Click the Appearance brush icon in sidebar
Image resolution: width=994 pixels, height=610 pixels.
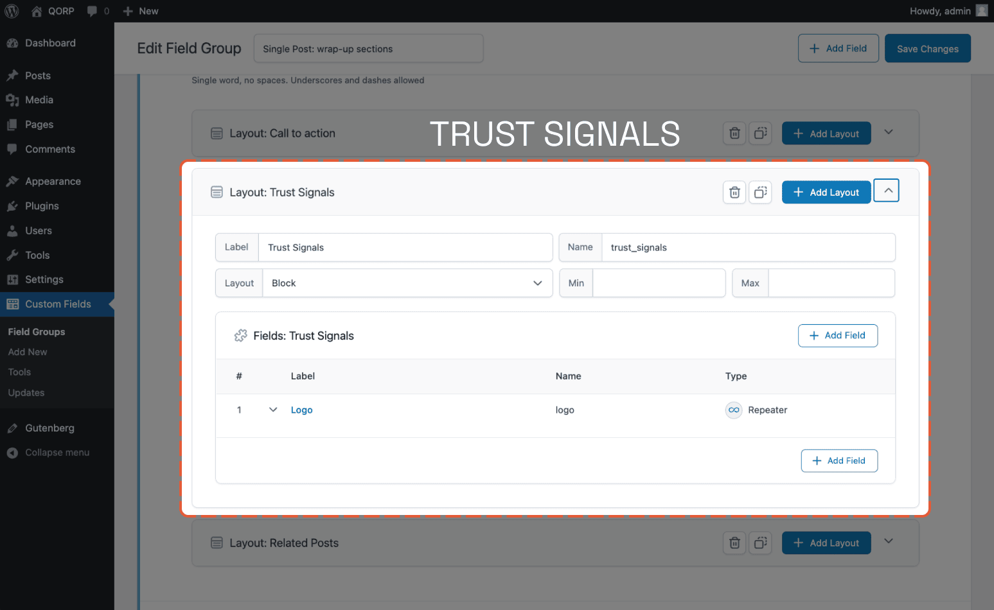[14, 181]
